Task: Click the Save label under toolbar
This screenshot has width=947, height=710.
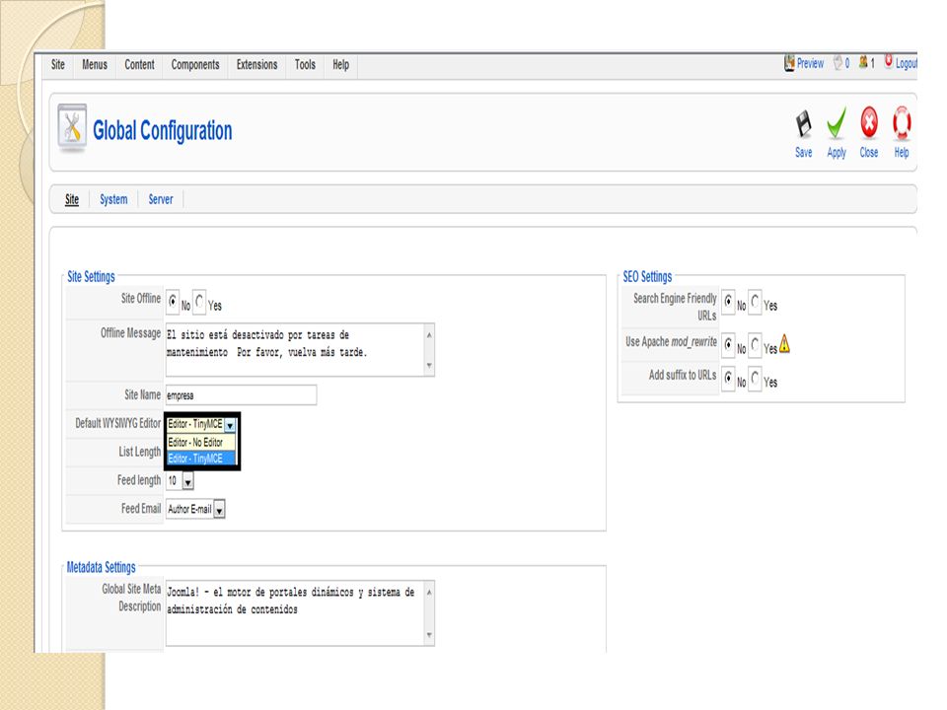Action: click(803, 152)
